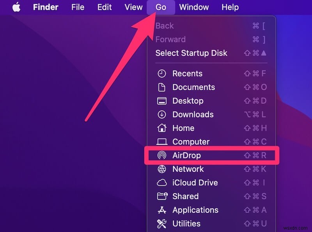Click the Documents page icon

tap(161, 87)
